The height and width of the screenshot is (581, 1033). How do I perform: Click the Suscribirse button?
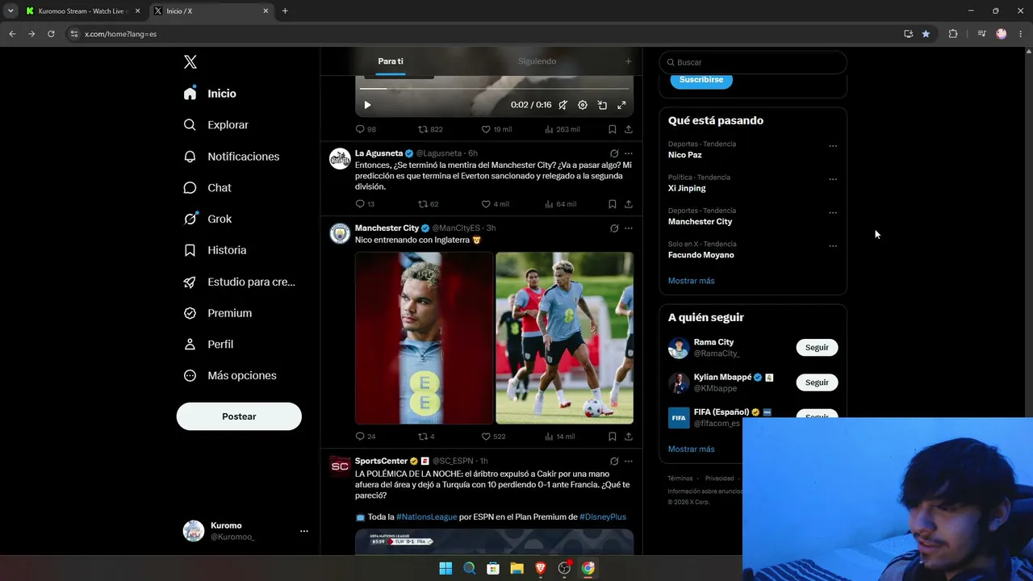coord(701,80)
